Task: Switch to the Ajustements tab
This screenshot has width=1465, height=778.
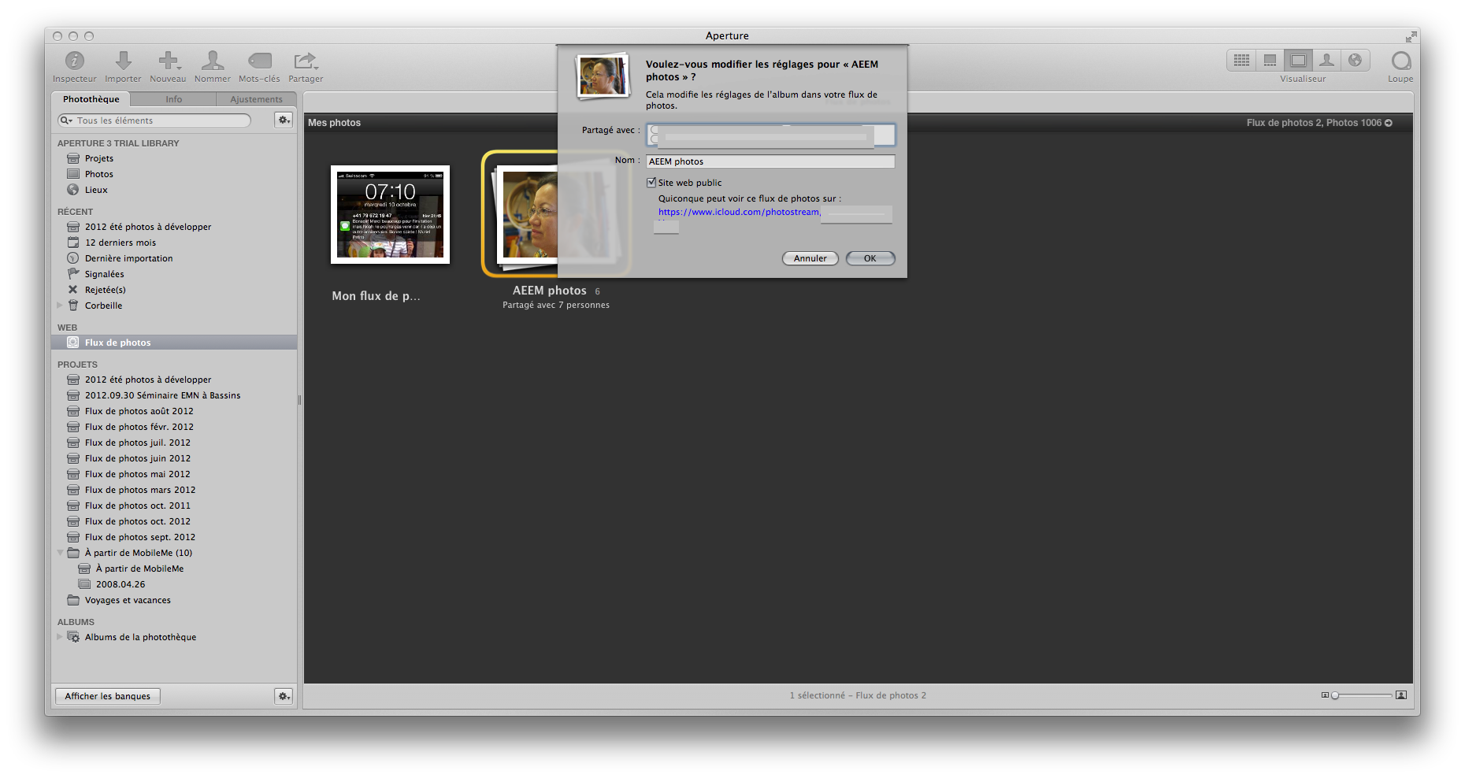Action: pos(256,99)
